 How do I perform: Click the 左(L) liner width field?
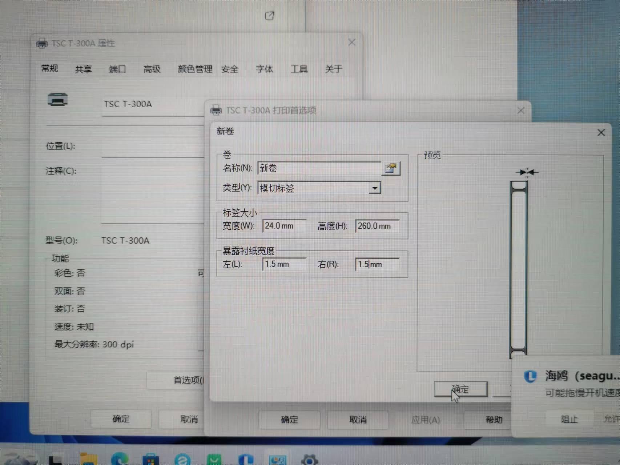284,264
